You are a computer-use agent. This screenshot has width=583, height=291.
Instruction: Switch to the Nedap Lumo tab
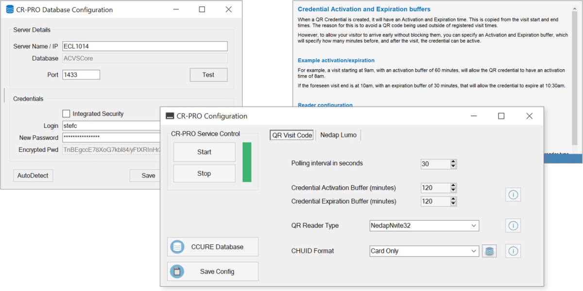point(338,135)
